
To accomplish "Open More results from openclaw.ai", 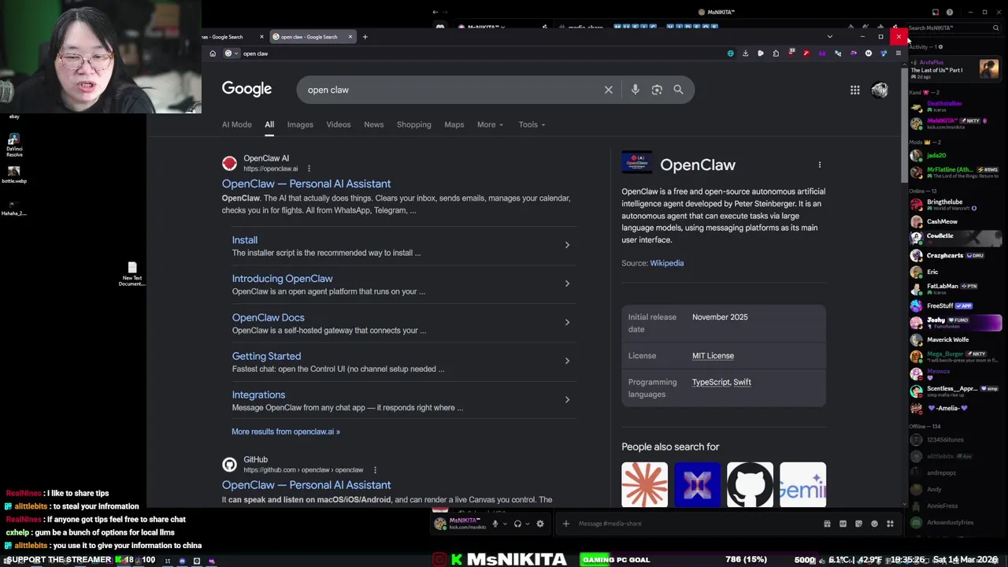I will coord(286,432).
